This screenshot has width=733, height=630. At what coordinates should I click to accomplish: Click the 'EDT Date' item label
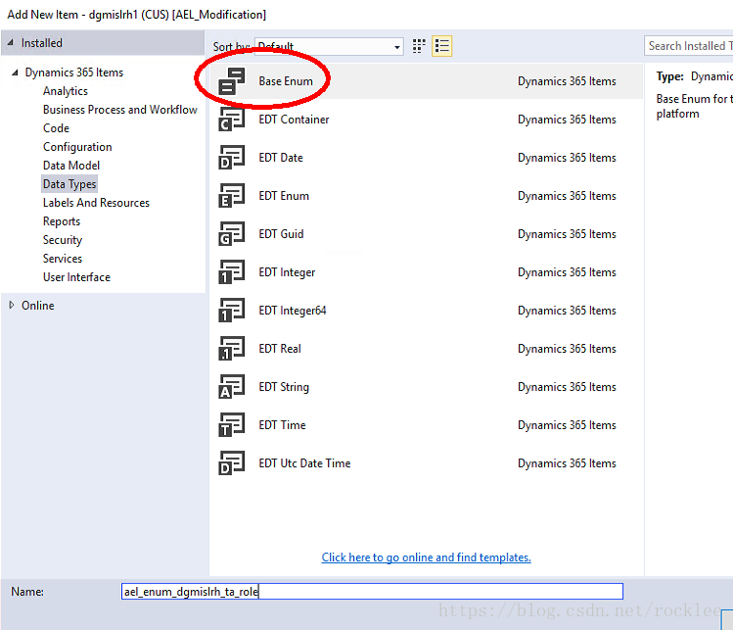click(x=281, y=158)
